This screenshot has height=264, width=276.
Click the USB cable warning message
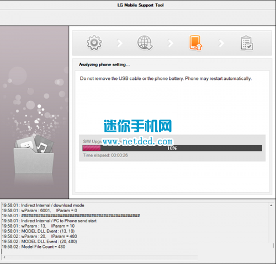[x=166, y=79]
